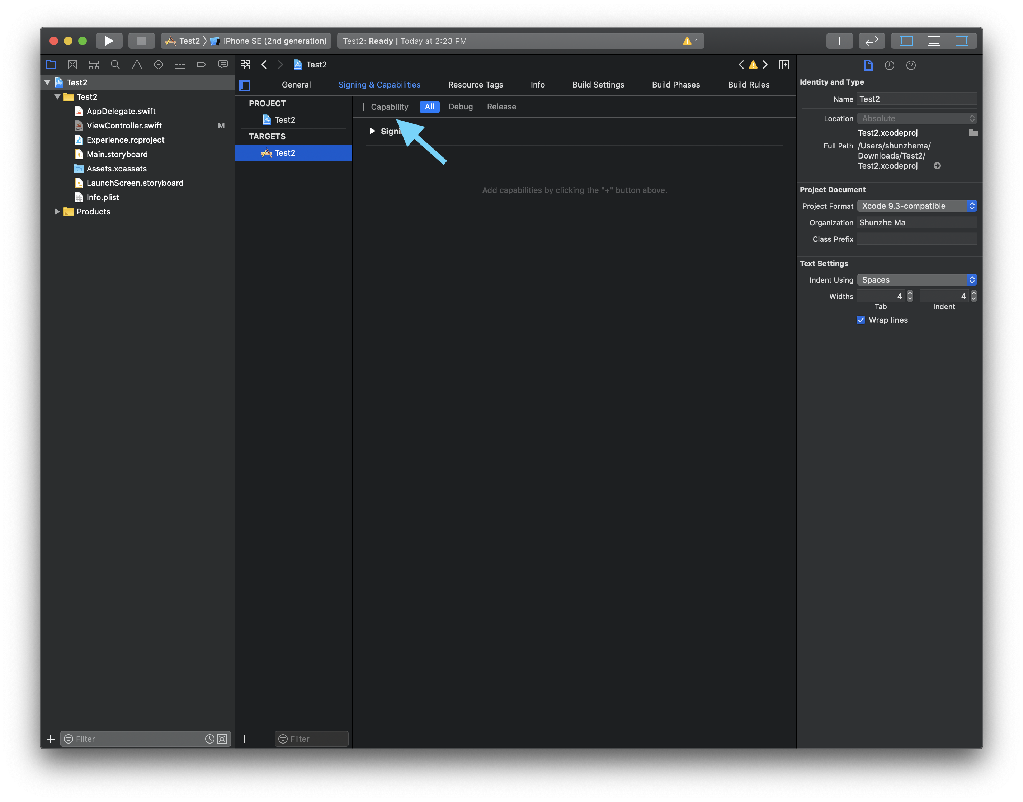Filter capabilities by All
This screenshot has width=1023, height=802.
coord(429,107)
